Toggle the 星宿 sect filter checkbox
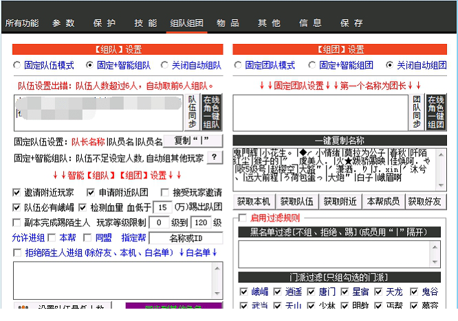Image resolution: width=458 pixels, height=321 pixels. (x=345, y=292)
